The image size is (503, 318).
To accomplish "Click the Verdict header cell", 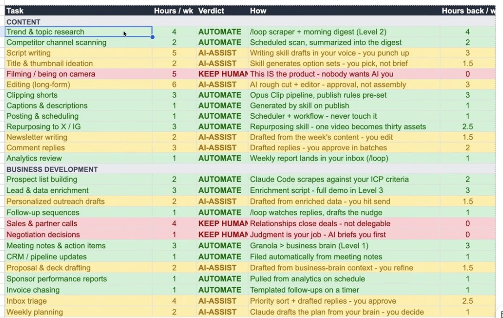I will (x=222, y=11).
